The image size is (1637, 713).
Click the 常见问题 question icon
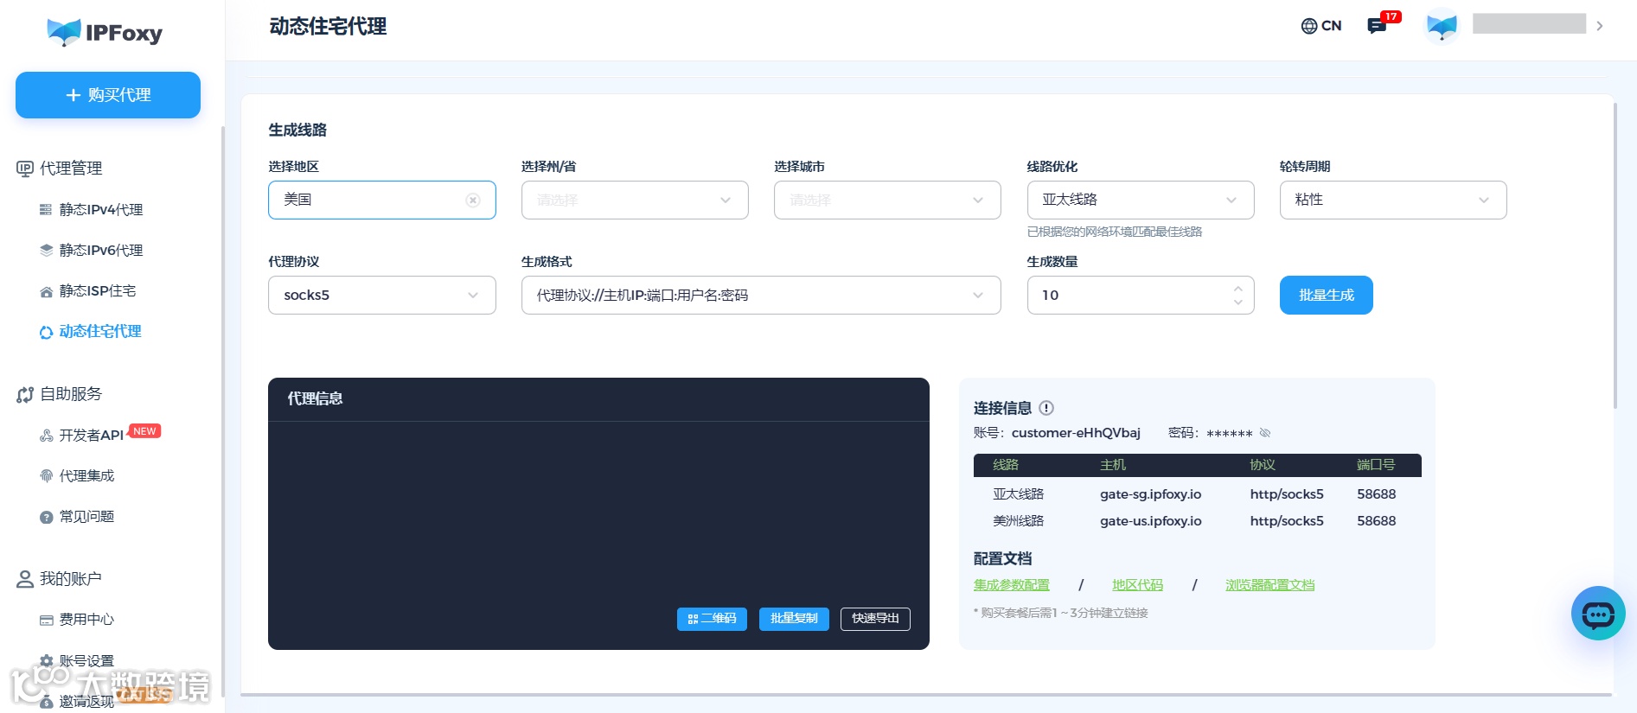coord(46,517)
